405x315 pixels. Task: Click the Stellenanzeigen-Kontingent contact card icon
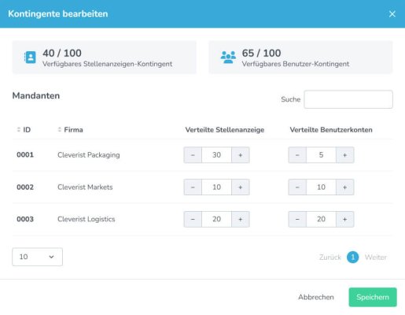30,57
